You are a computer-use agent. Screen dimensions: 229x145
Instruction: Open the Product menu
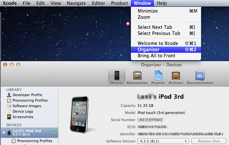click(119, 3)
